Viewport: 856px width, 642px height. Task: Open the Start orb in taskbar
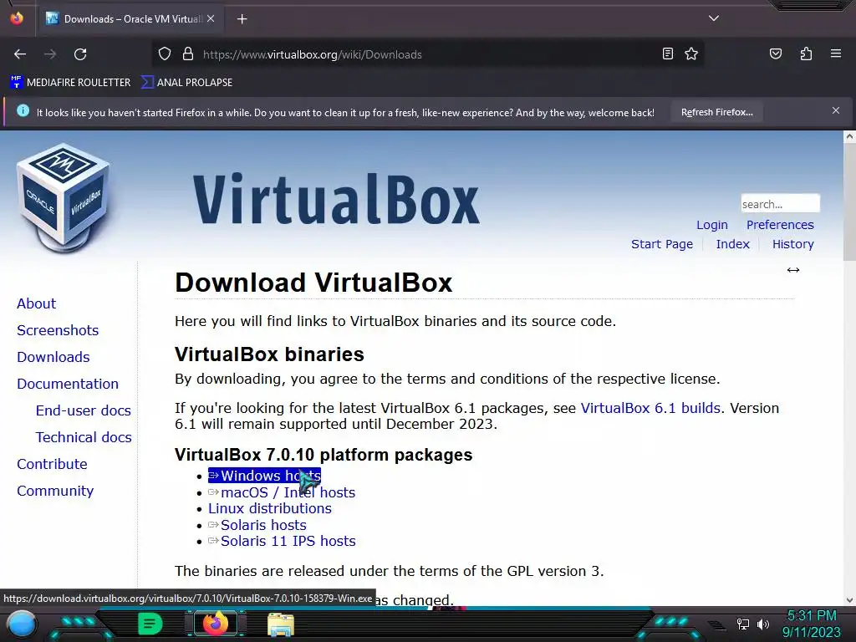[21, 624]
